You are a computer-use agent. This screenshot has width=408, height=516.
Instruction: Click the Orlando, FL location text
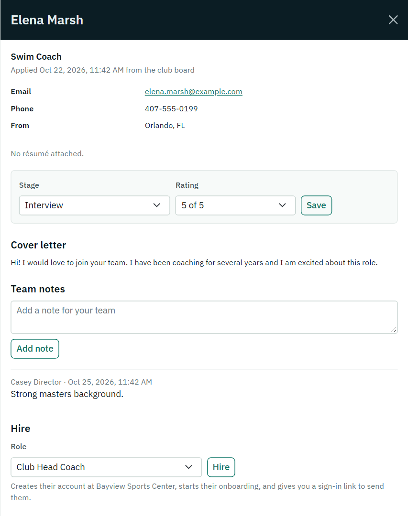pos(165,125)
